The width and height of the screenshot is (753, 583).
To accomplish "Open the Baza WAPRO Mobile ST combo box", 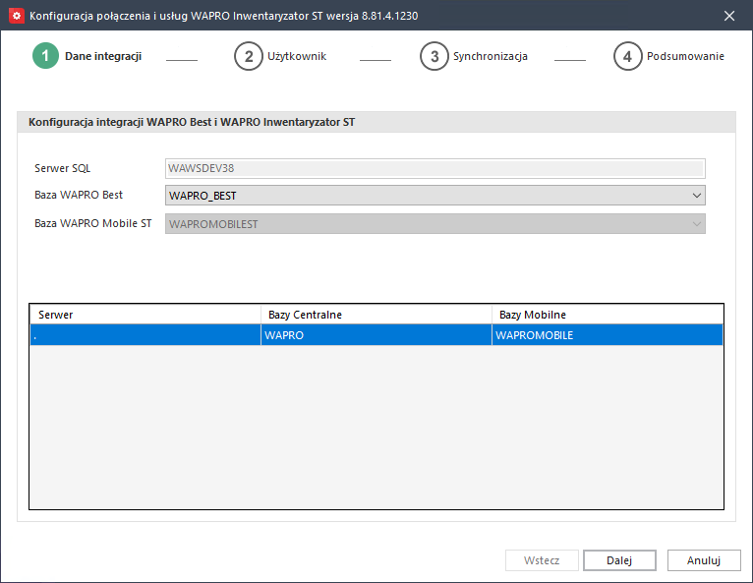I will click(435, 224).
